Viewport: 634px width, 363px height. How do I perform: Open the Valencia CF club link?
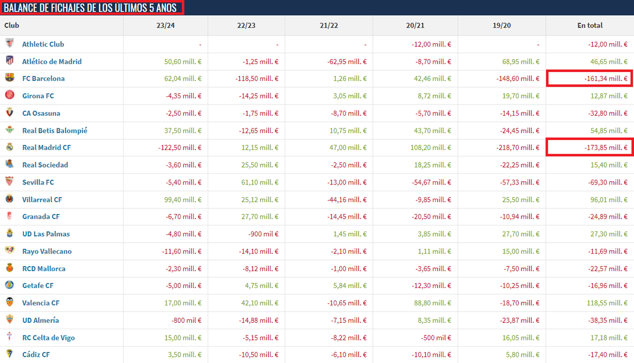pos(41,303)
